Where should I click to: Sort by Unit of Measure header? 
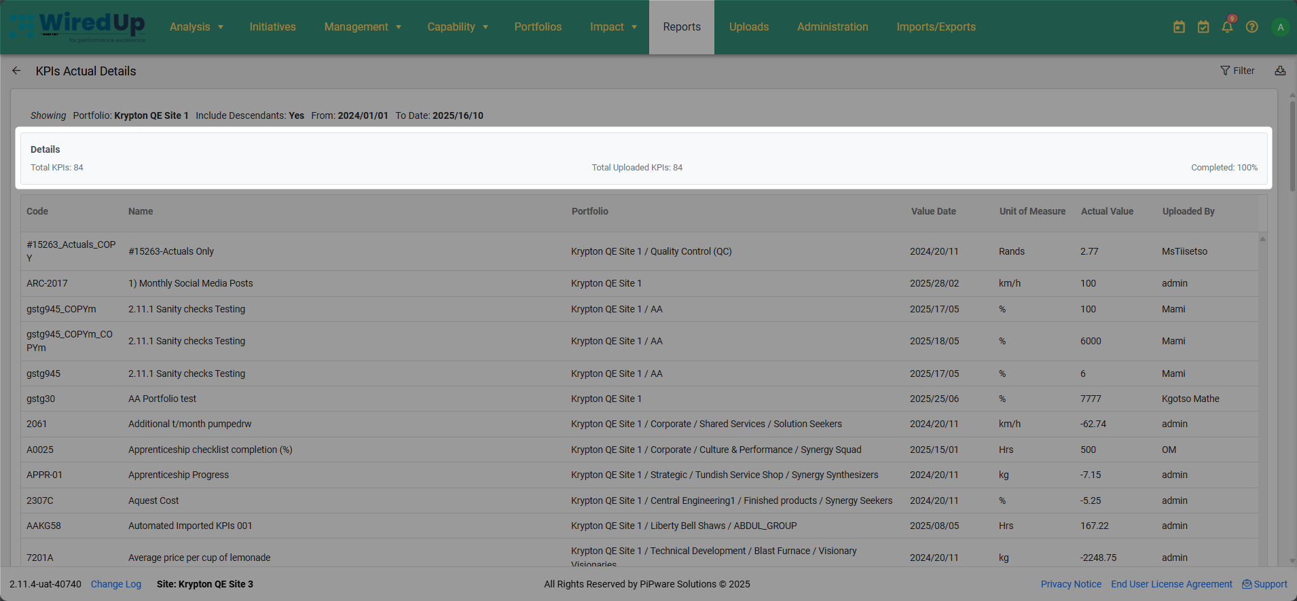(x=1032, y=211)
